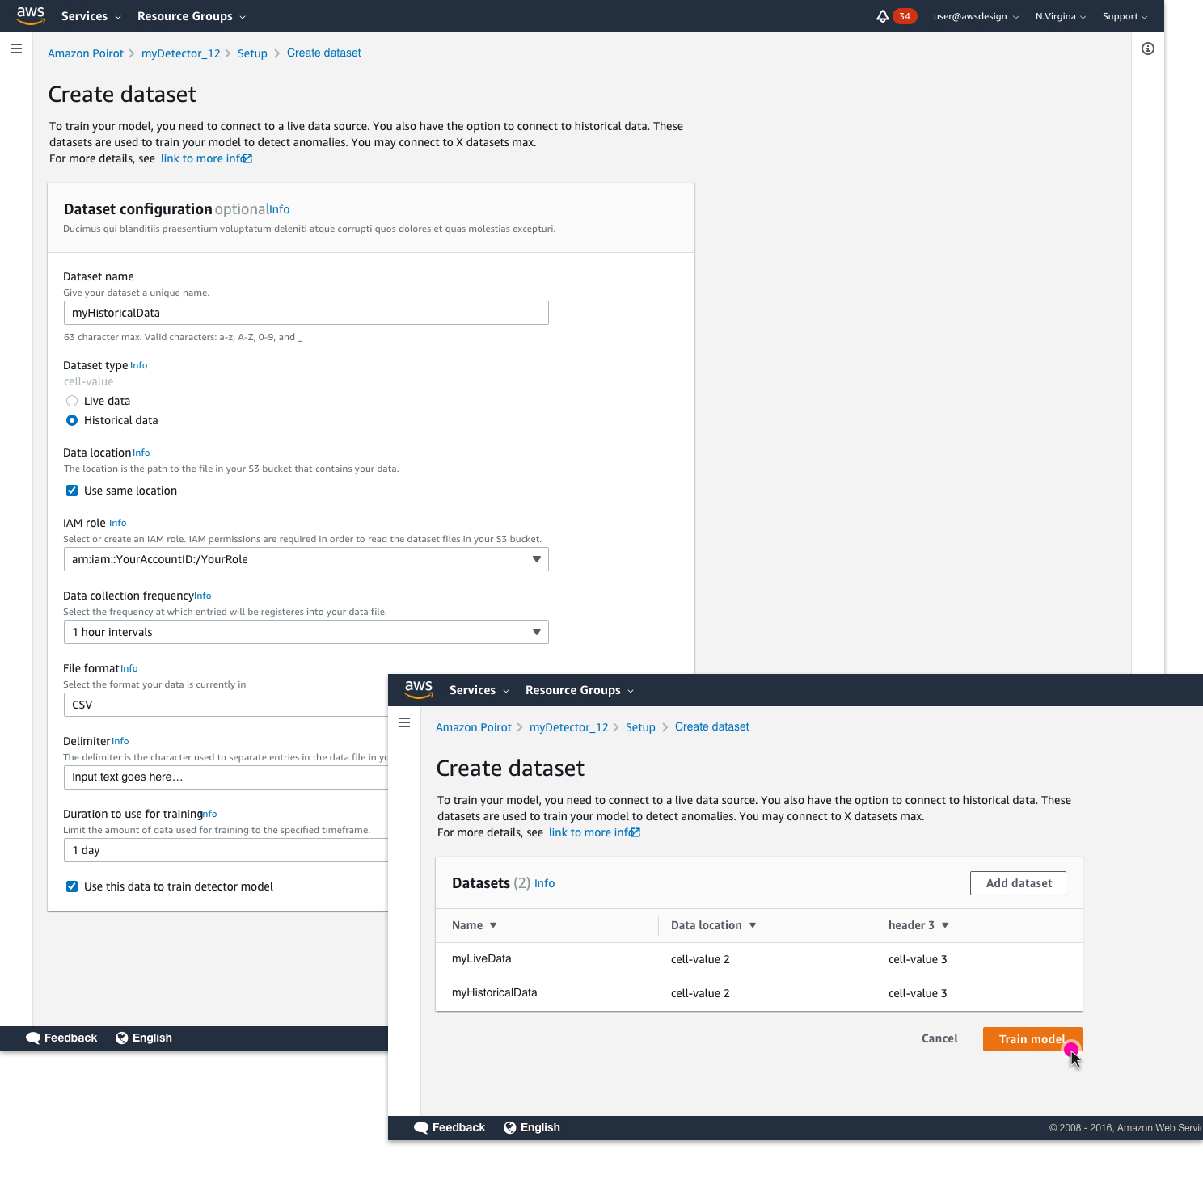Expand Services menu in front window

coord(479,690)
